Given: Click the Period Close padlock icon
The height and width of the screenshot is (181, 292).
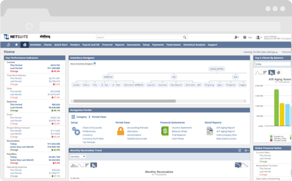Looking at the screenshot, I should coord(121,131).
